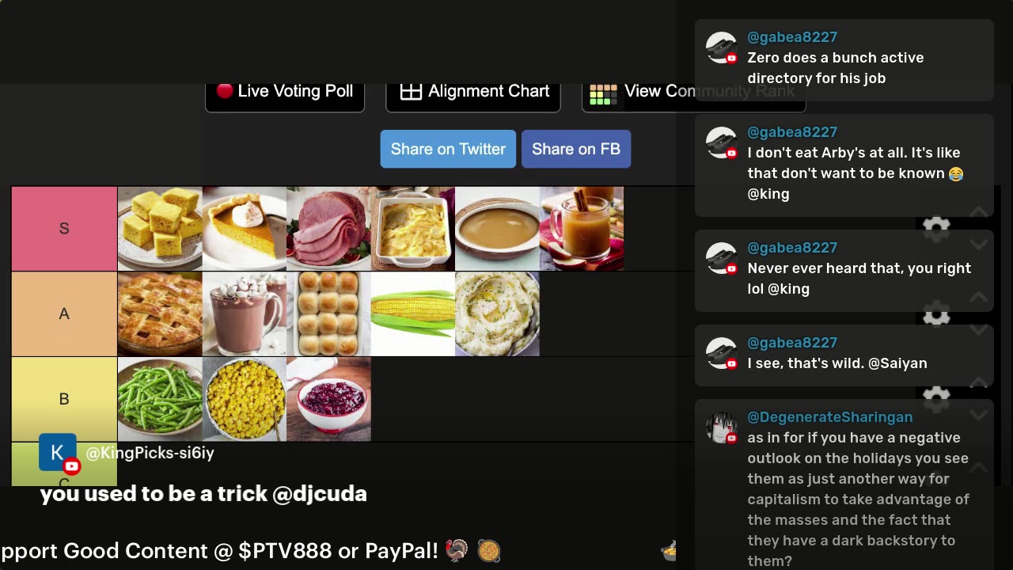
Task: Move S tier row down with chevron
Action: 979,245
